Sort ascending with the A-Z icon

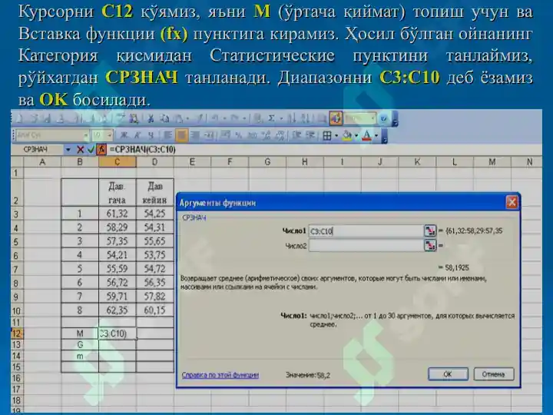tap(292, 119)
